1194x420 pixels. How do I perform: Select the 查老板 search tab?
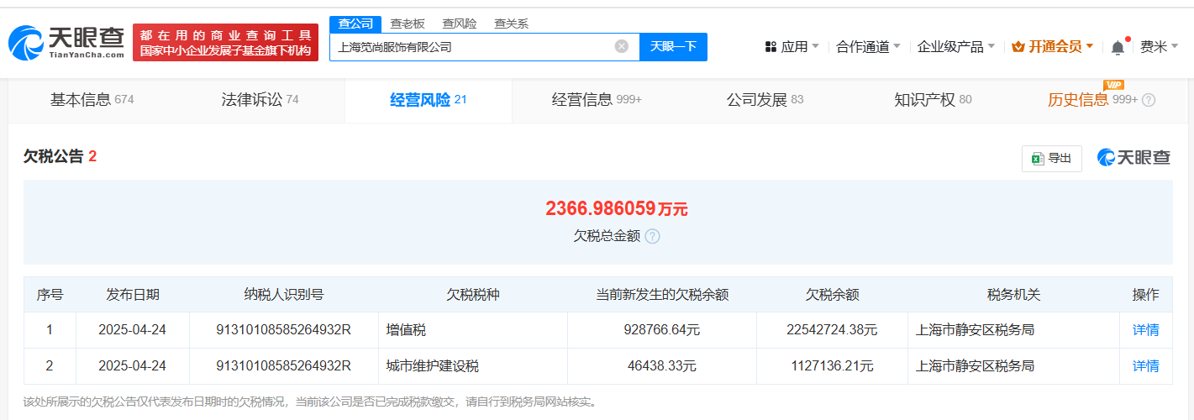pos(408,24)
